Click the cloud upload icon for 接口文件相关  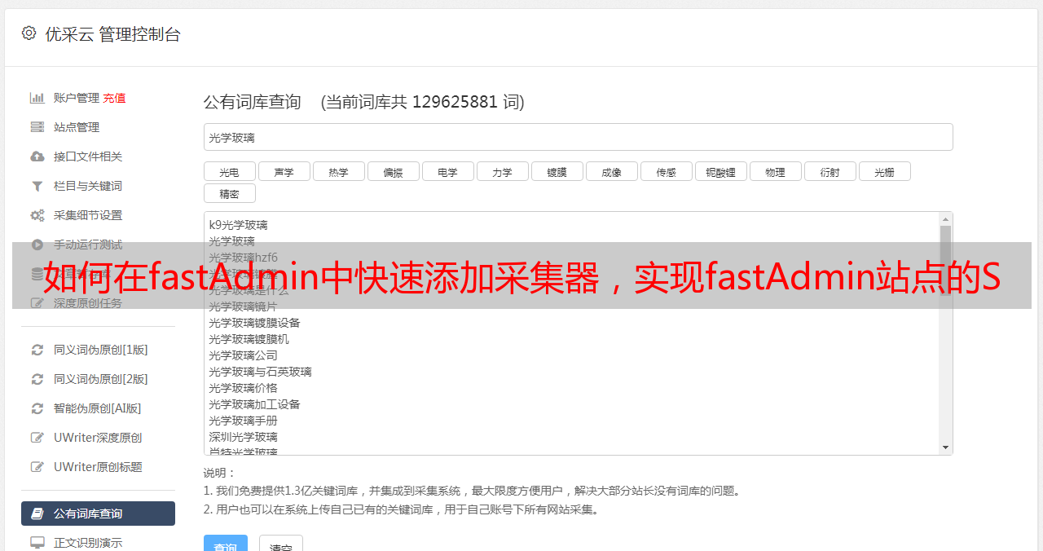pyautogui.click(x=37, y=156)
